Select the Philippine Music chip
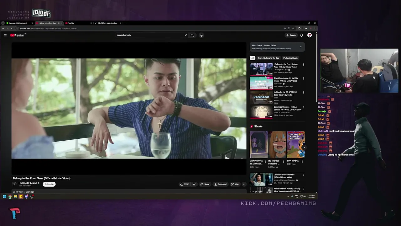This screenshot has width=401, height=226. pyautogui.click(x=290, y=58)
